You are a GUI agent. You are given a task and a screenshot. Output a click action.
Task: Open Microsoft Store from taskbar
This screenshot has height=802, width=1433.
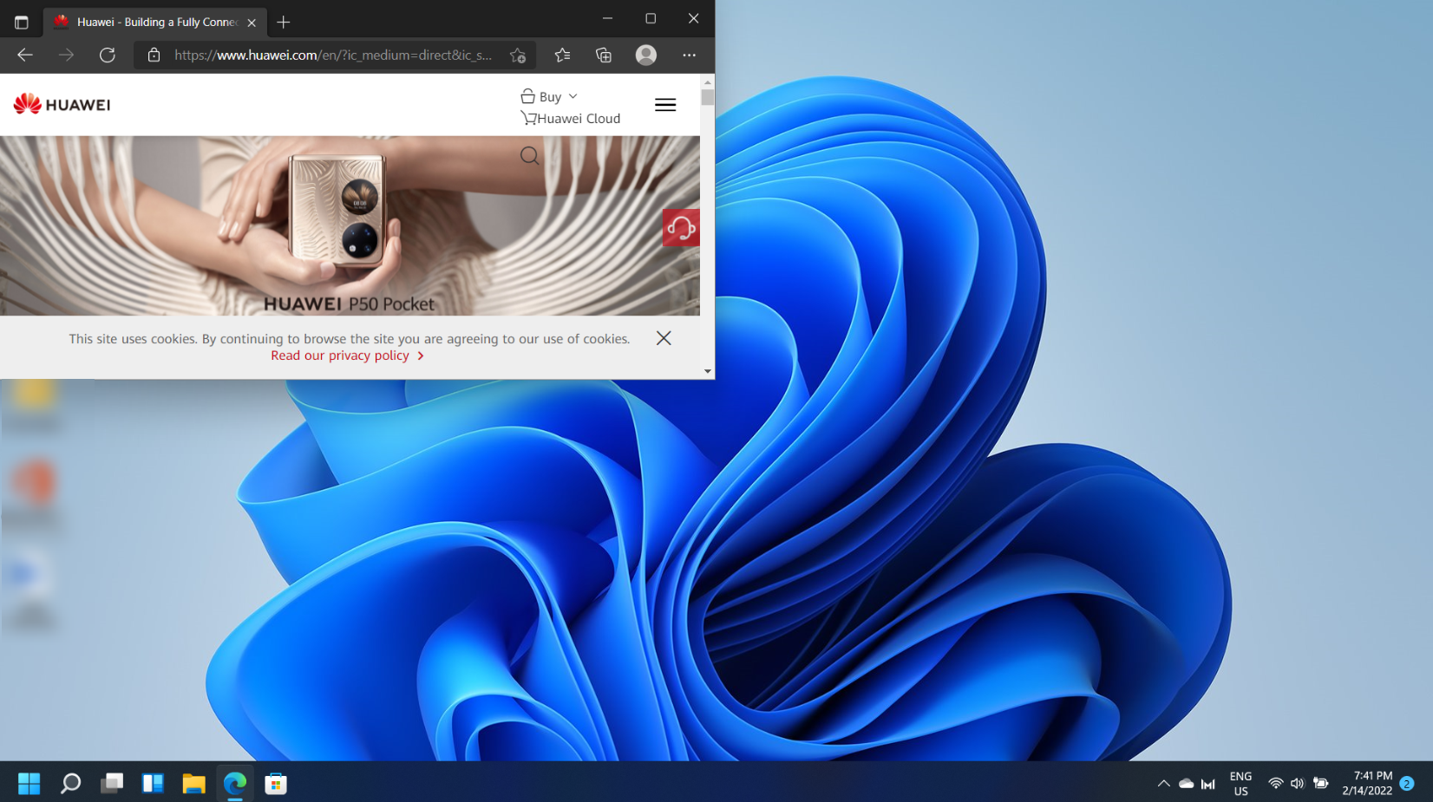[276, 784]
